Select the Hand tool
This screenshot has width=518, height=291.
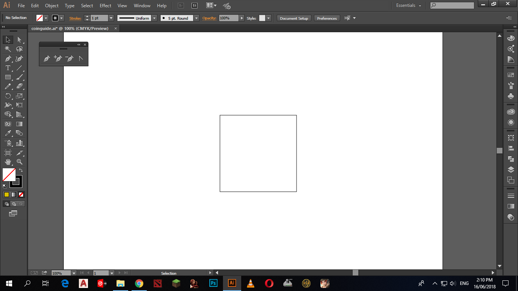[8, 162]
